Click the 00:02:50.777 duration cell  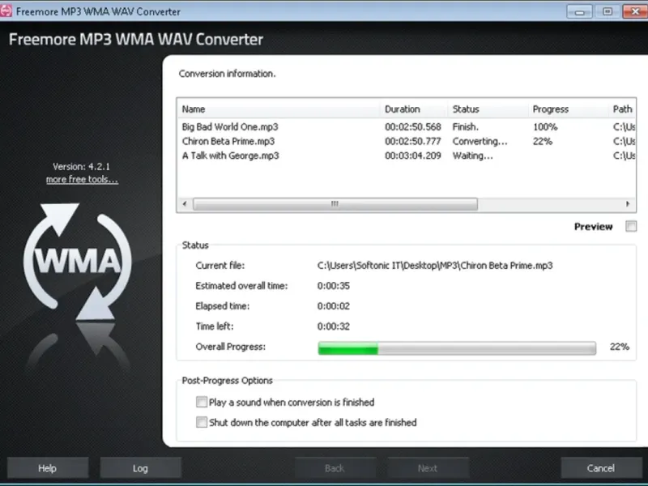[413, 141]
